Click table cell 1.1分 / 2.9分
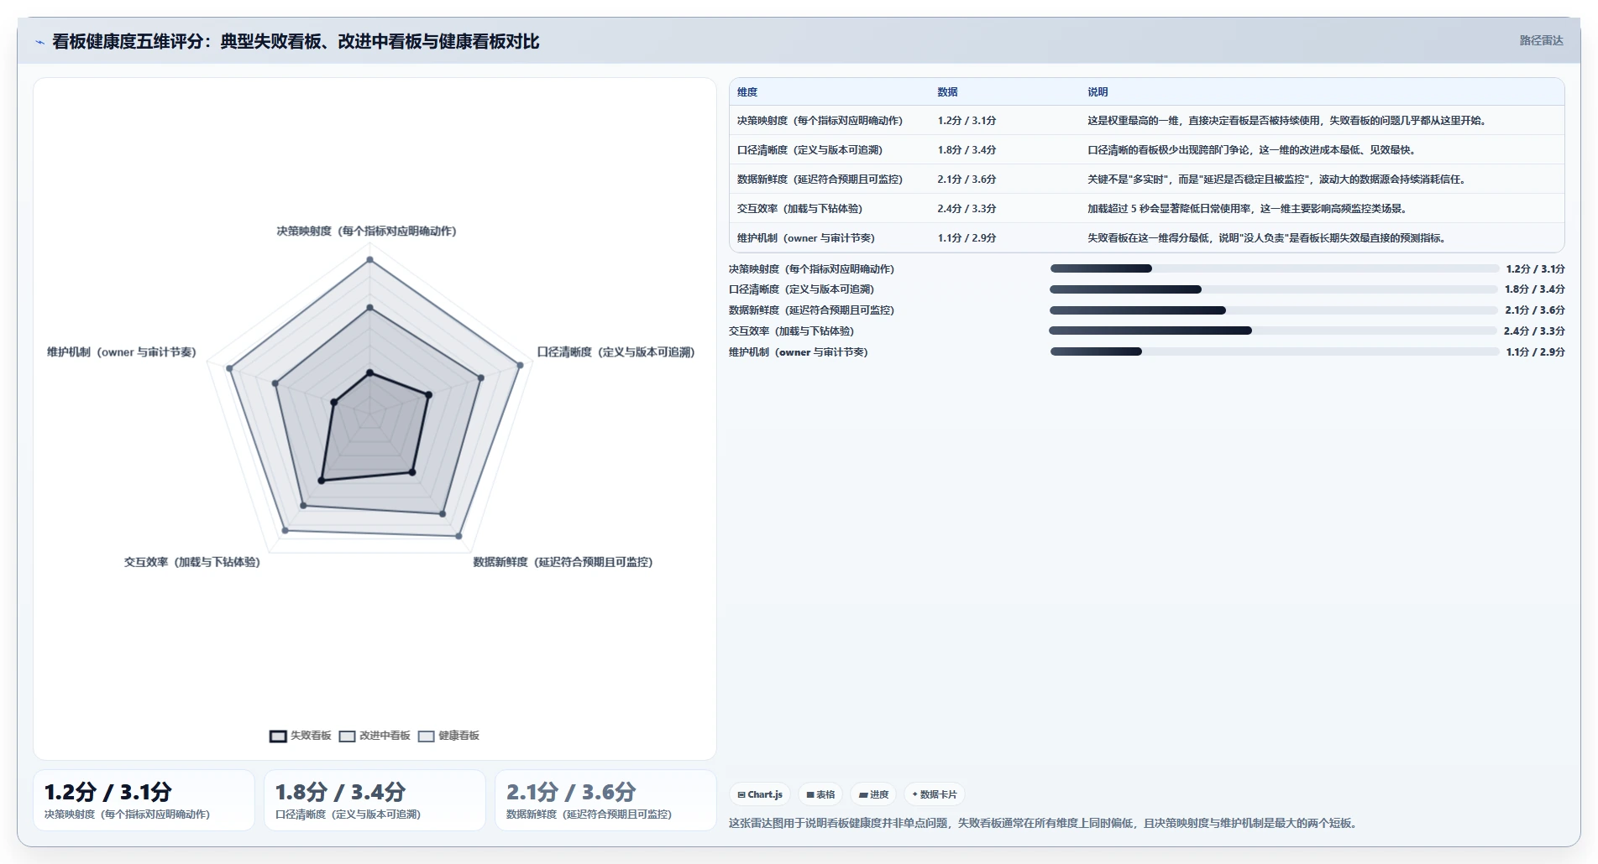The height and width of the screenshot is (864, 1598). [x=967, y=238]
